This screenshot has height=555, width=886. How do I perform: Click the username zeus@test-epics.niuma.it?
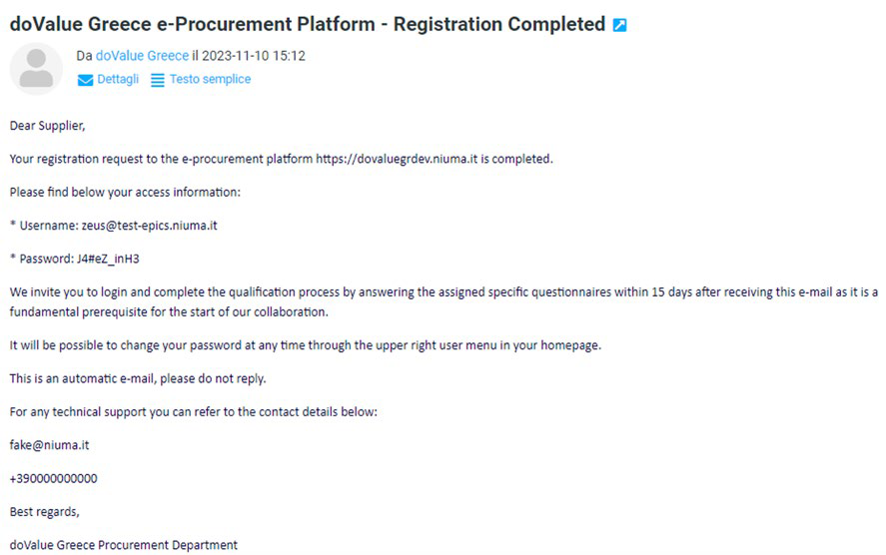click(x=149, y=226)
